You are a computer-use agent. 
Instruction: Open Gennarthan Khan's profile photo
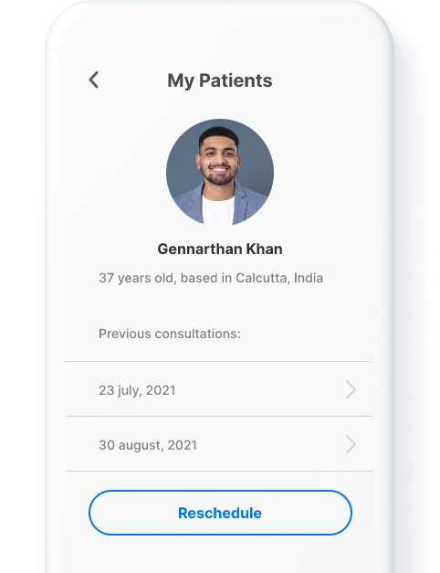pyautogui.click(x=220, y=172)
